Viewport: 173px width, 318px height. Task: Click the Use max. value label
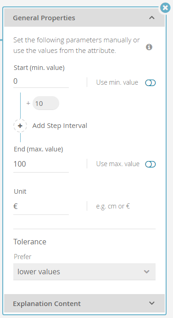tap(118, 164)
